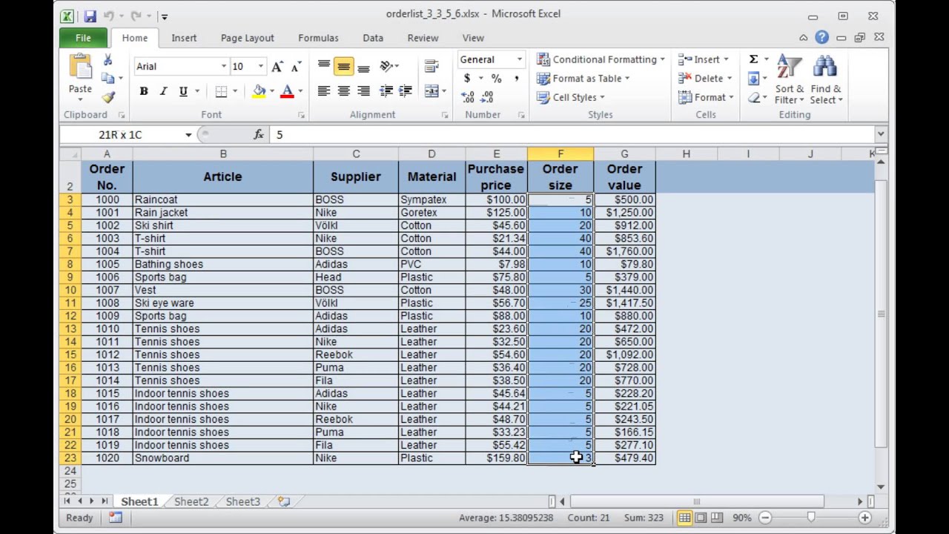Click the vertical scrollbar thumb

[x=881, y=314]
